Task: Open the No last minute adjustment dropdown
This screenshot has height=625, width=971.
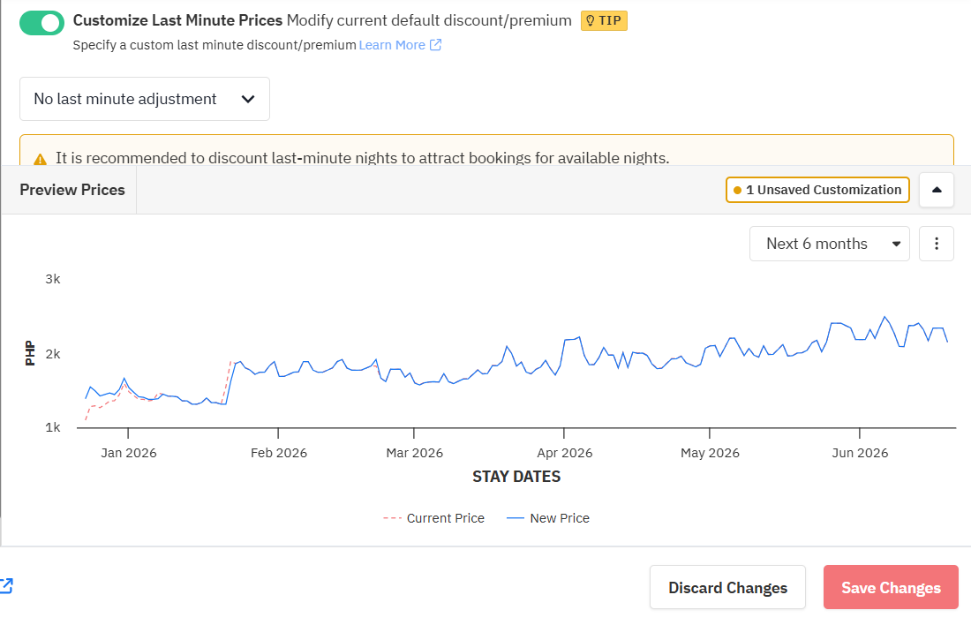Action: point(145,99)
